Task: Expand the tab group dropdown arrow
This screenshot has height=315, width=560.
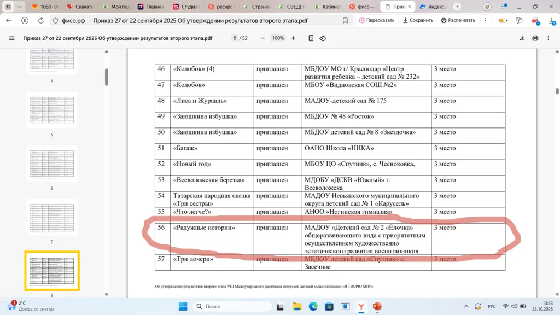Action: coord(20,7)
